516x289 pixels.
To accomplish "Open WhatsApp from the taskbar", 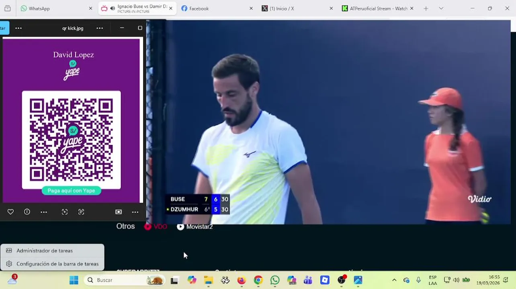I will (x=275, y=280).
